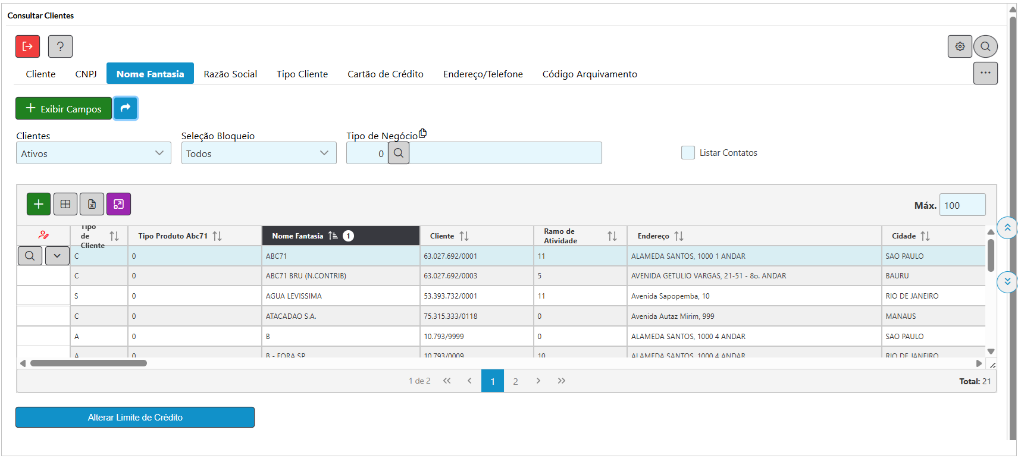Select the Endereço/Telefone tab

[x=483, y=74]
